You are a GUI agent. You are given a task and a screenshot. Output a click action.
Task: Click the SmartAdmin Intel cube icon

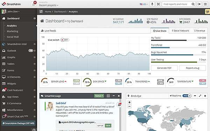[4, 44]
